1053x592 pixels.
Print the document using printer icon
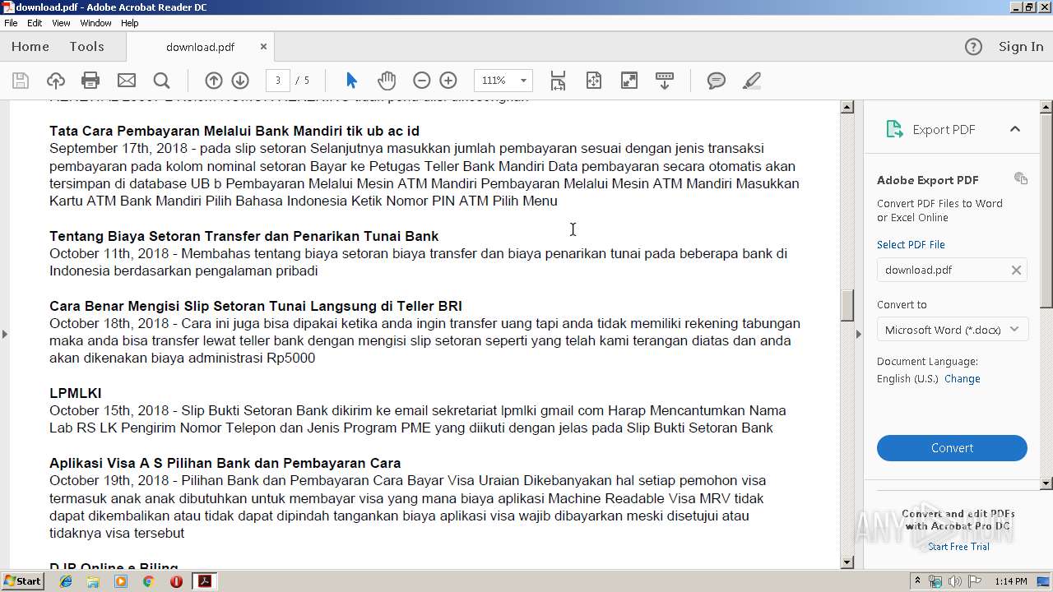click(90, 81)
